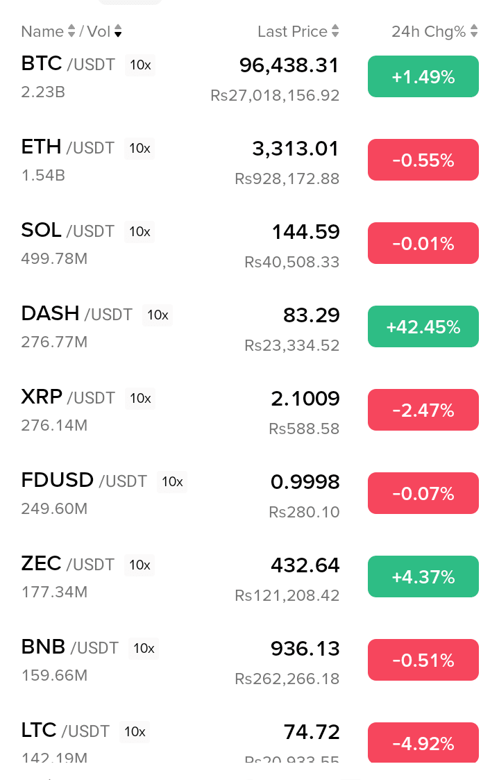The width and height of the screenshot is (499, 780).
Task: Toggle DASH +42.45% change display
Action: pyautogui.click(x=423, y=326)
